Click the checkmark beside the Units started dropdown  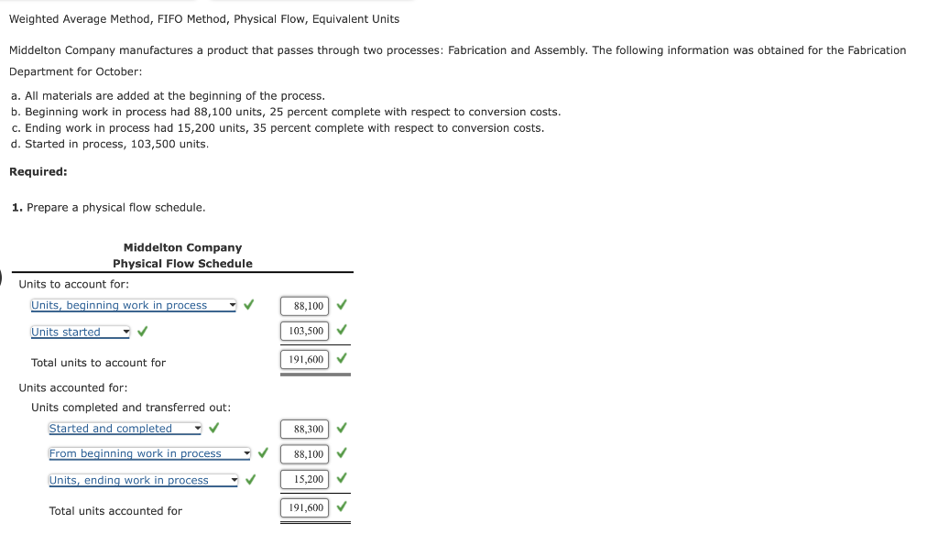[141, 332]
